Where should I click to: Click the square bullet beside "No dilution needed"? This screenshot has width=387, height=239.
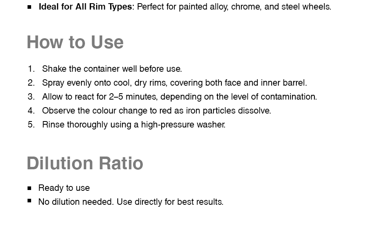point(30,201)
